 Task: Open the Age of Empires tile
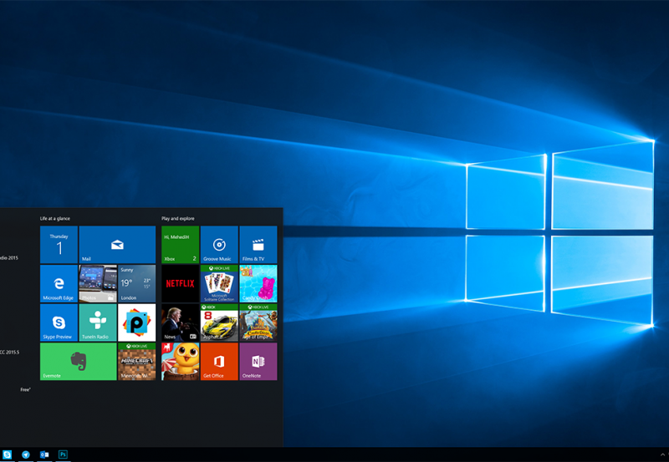coord(258,322)
